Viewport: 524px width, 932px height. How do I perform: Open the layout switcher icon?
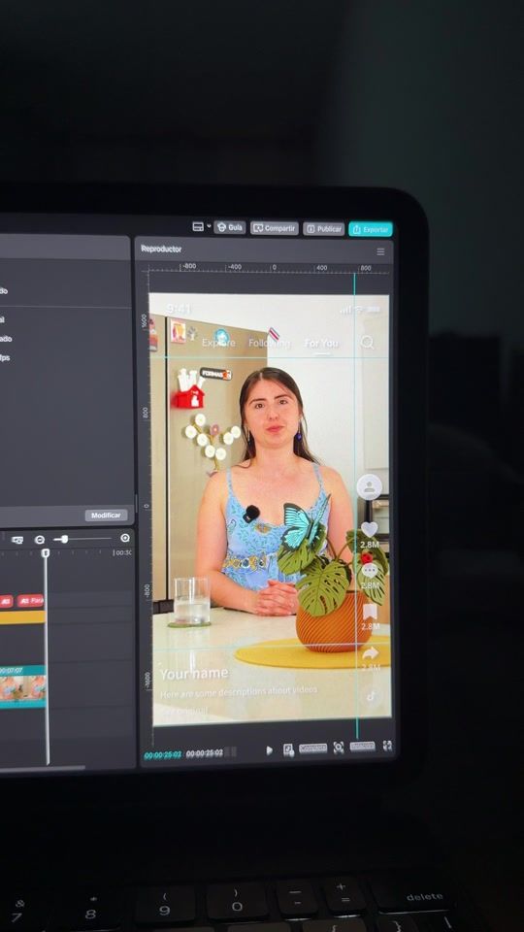[x=198, y=226]
